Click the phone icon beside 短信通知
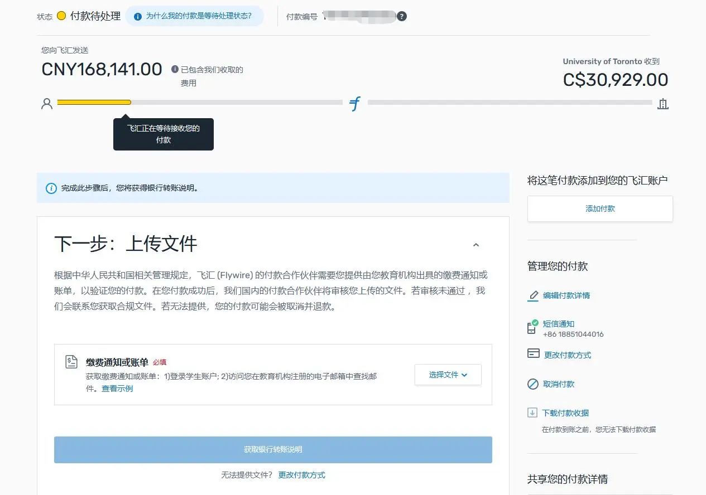 [532, 327]
